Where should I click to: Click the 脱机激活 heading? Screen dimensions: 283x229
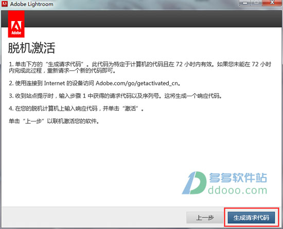(31, 48)
